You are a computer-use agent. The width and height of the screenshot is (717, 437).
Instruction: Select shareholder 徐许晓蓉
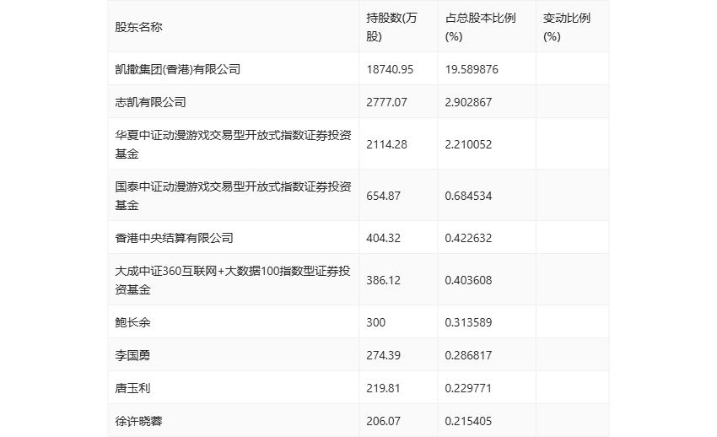(138, 421)
